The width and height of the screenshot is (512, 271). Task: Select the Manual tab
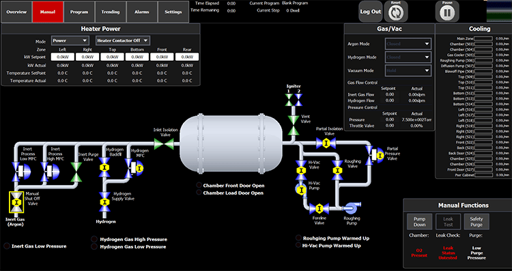(48, 12)
